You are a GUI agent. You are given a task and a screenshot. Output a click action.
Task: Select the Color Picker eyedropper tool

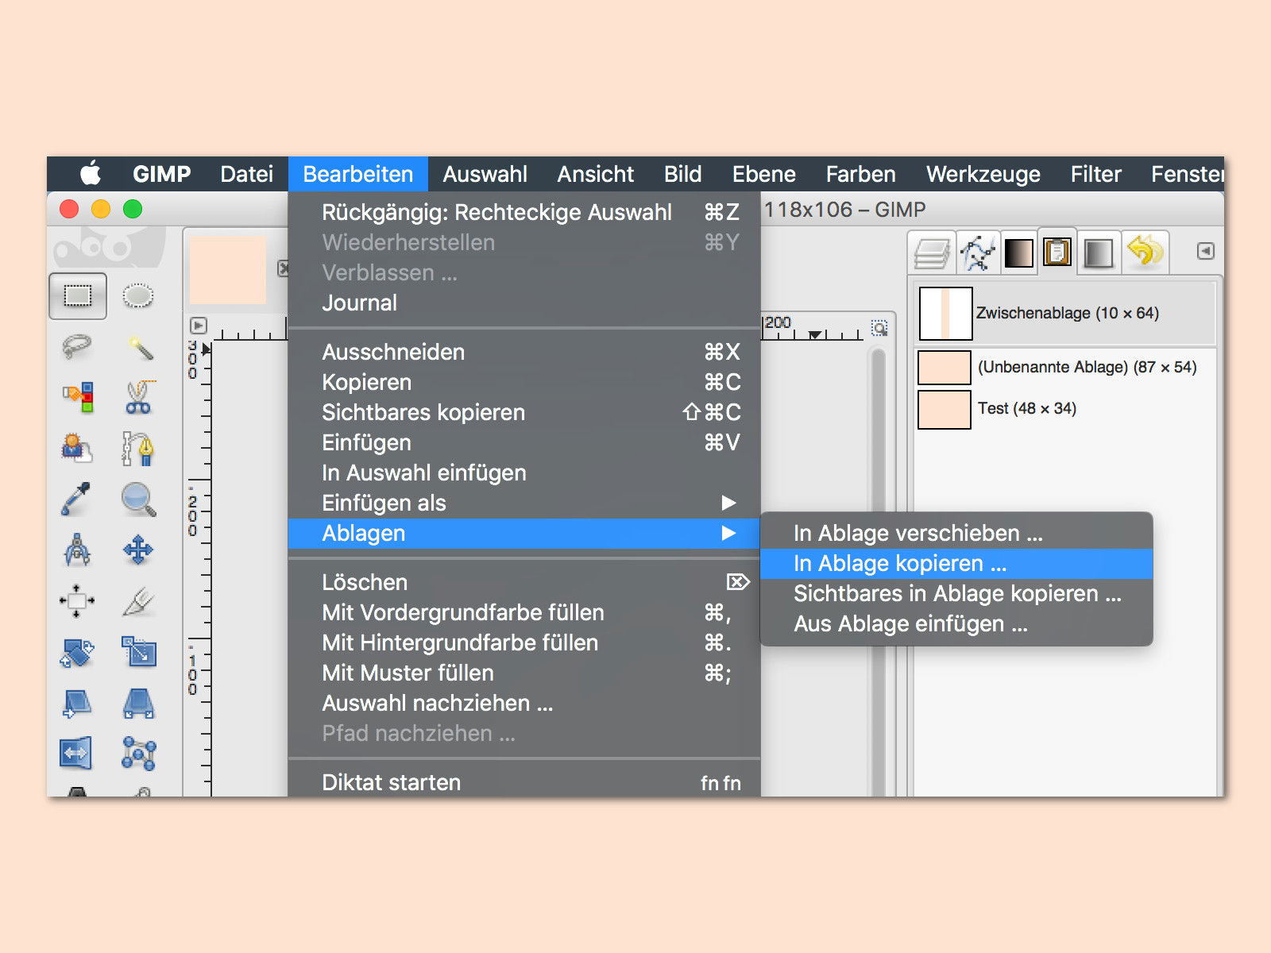(x=76, y=499)
